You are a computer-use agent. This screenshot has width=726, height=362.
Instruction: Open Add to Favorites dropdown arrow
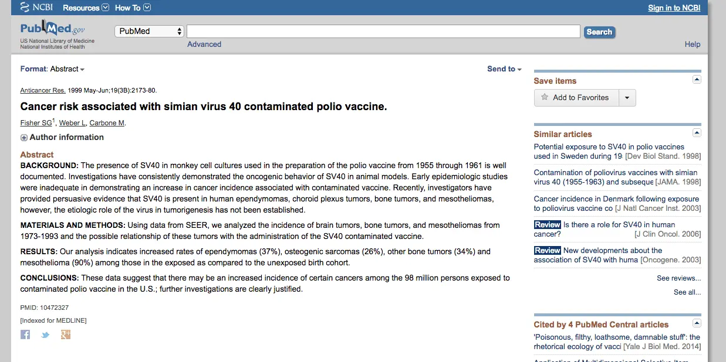click(x=627, y=98)
